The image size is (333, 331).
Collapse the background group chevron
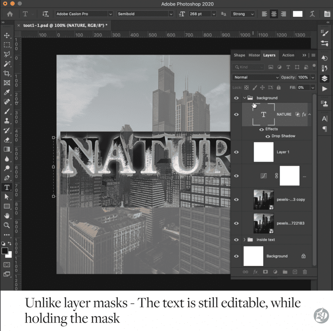click(245, 98)
